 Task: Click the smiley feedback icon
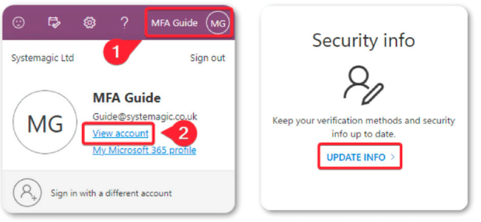click(18, 23)
